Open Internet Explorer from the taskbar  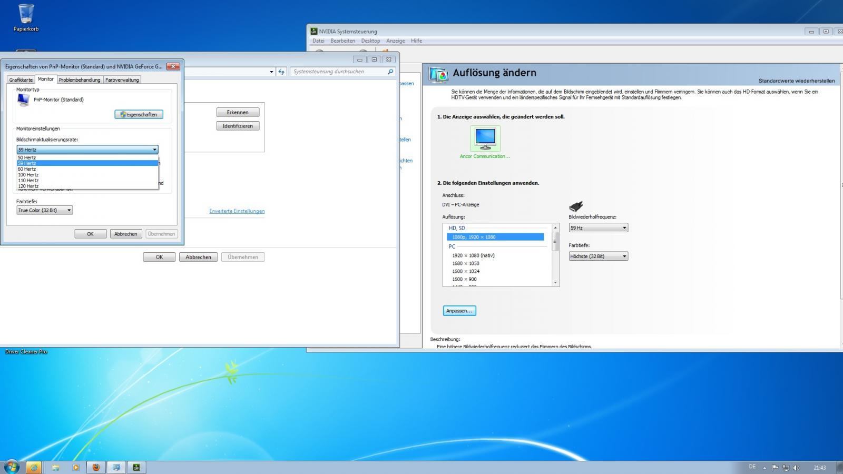pyautogui.click(x=34, y=467)
